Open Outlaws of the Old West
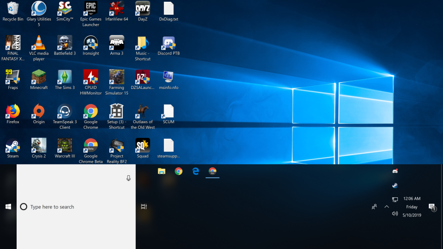 tap(143, 117)
